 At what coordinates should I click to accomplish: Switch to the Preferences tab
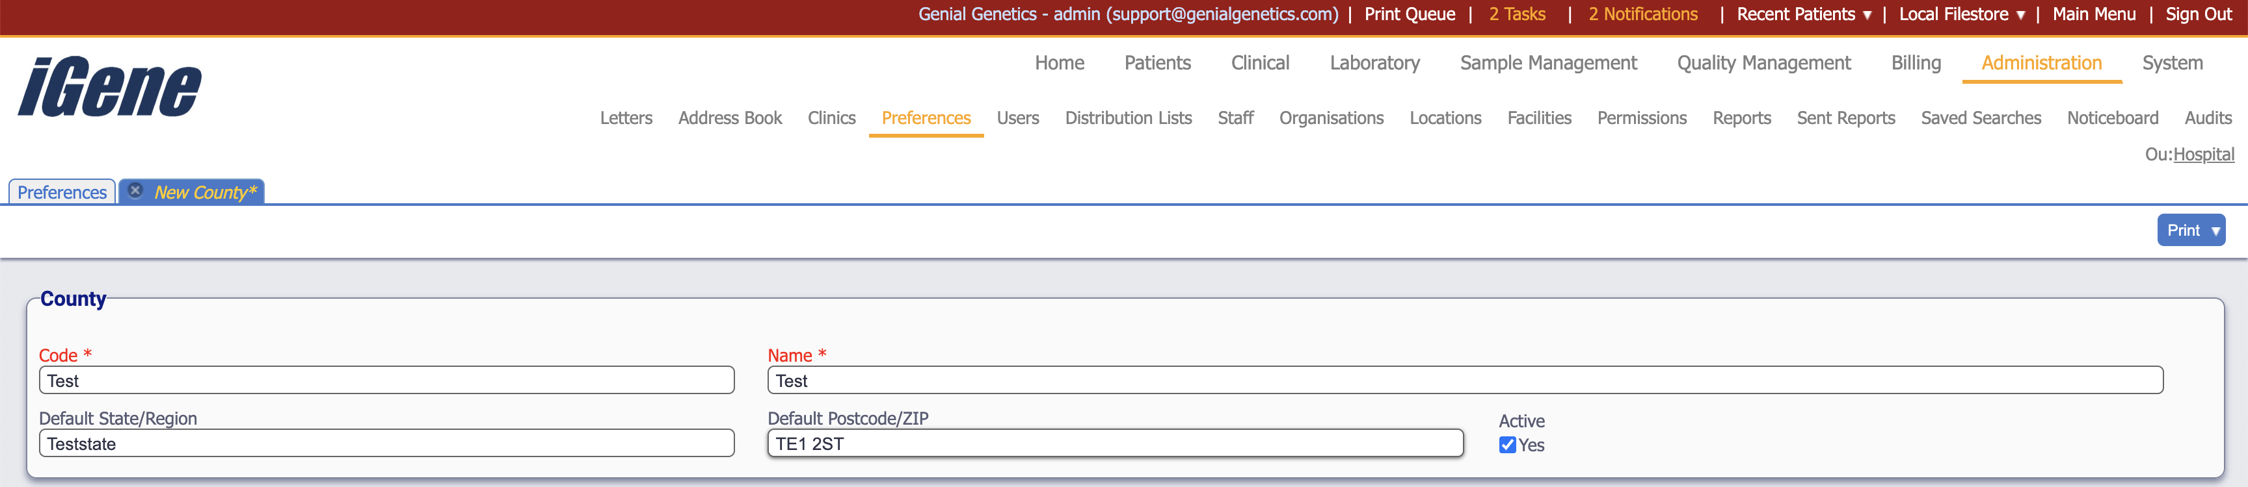click(x=62, y=193)
